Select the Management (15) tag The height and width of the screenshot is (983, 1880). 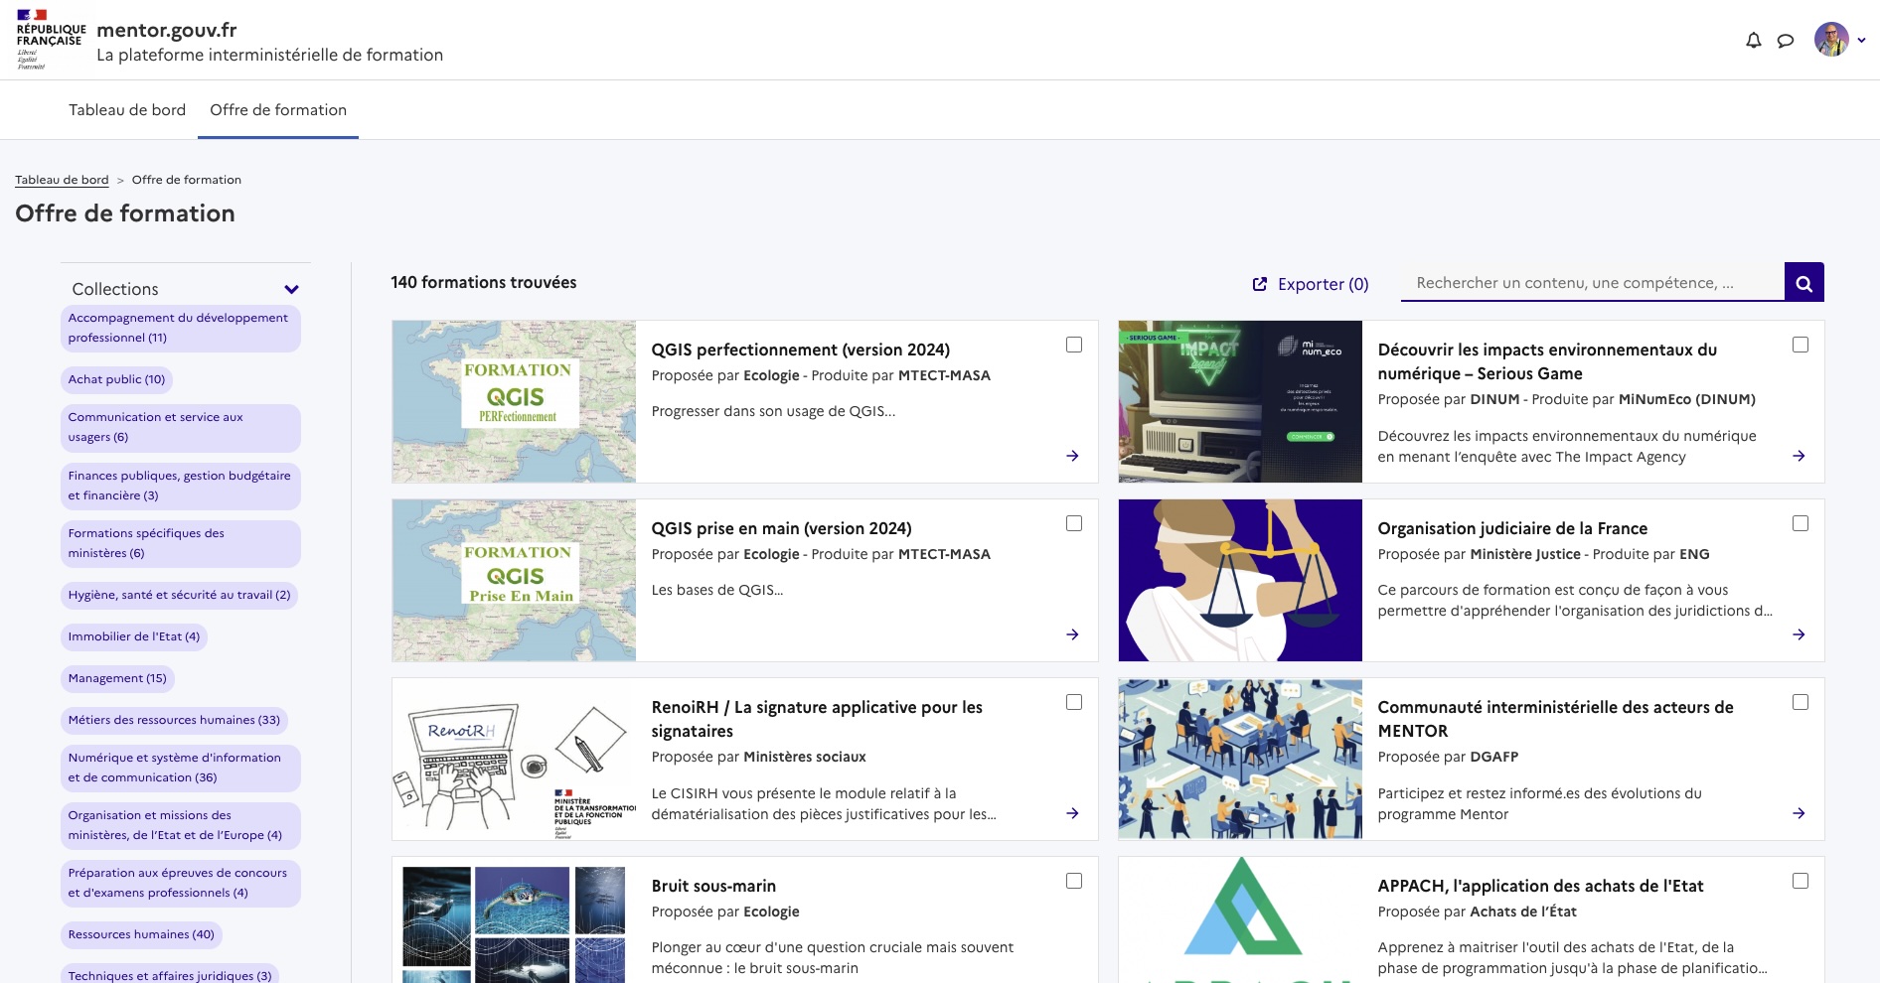click(117, 678)
